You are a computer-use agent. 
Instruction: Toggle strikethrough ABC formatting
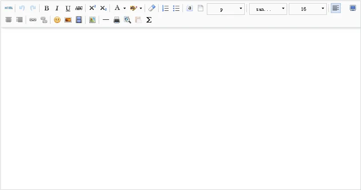(x=79, y=8)
